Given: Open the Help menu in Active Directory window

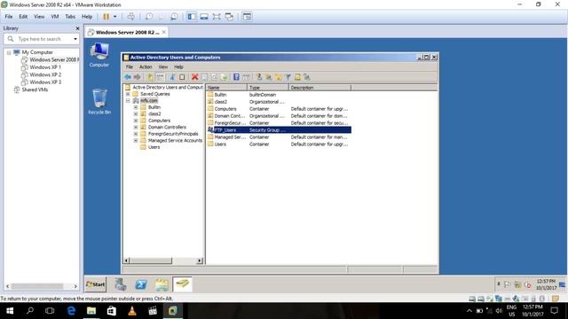Looking at the screenshot, I should point(178,67).
